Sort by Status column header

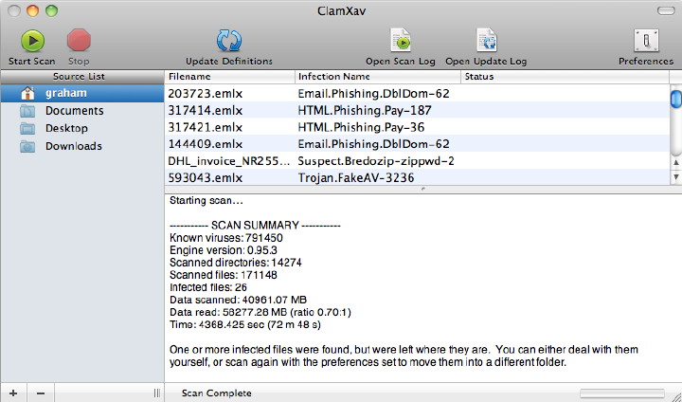565,77
